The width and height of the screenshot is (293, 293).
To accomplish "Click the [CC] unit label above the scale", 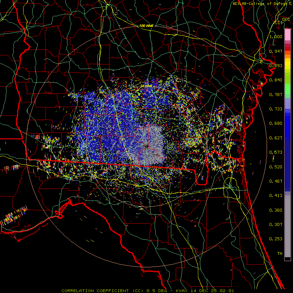I will pyautogui.click(x=278, y=22).
